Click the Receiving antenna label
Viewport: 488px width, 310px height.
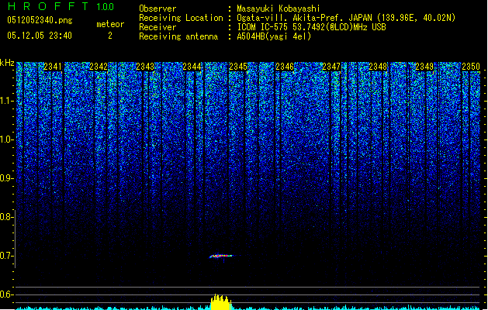(x=178, y=36)
